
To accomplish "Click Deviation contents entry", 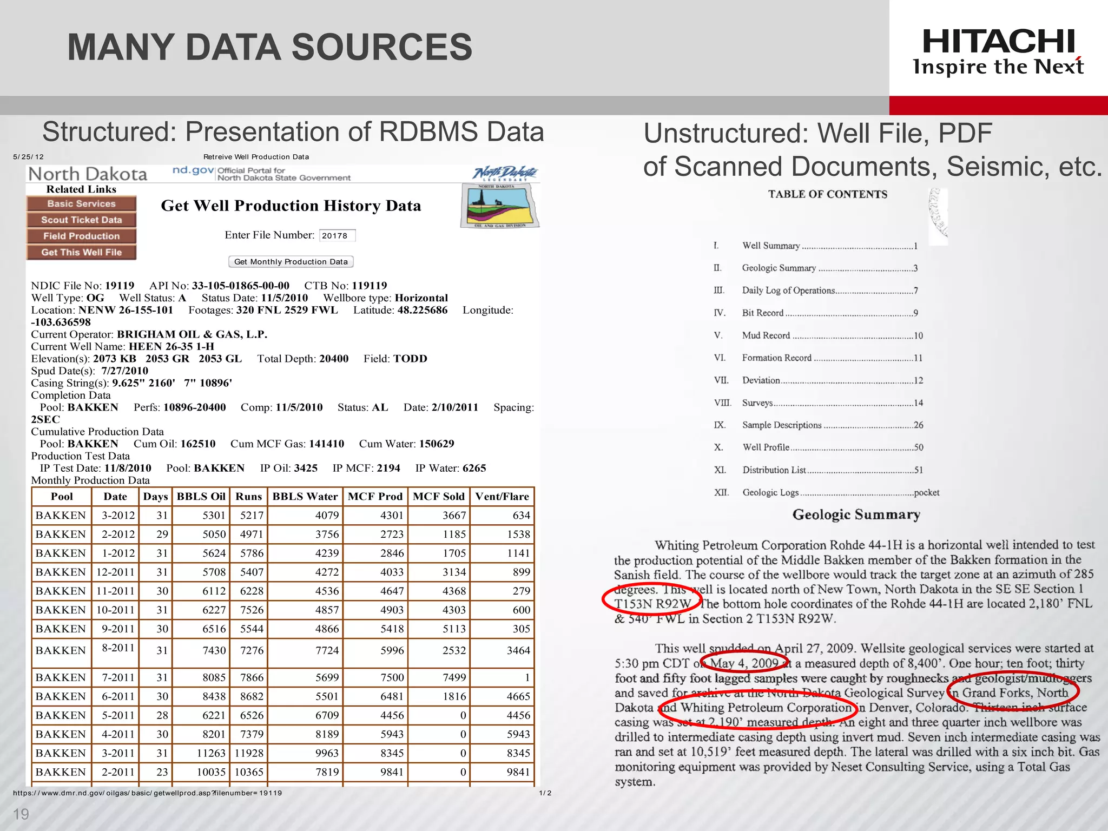I will click(818, 380).
